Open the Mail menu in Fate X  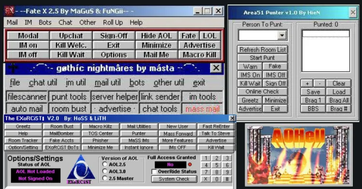coord(12,22)
